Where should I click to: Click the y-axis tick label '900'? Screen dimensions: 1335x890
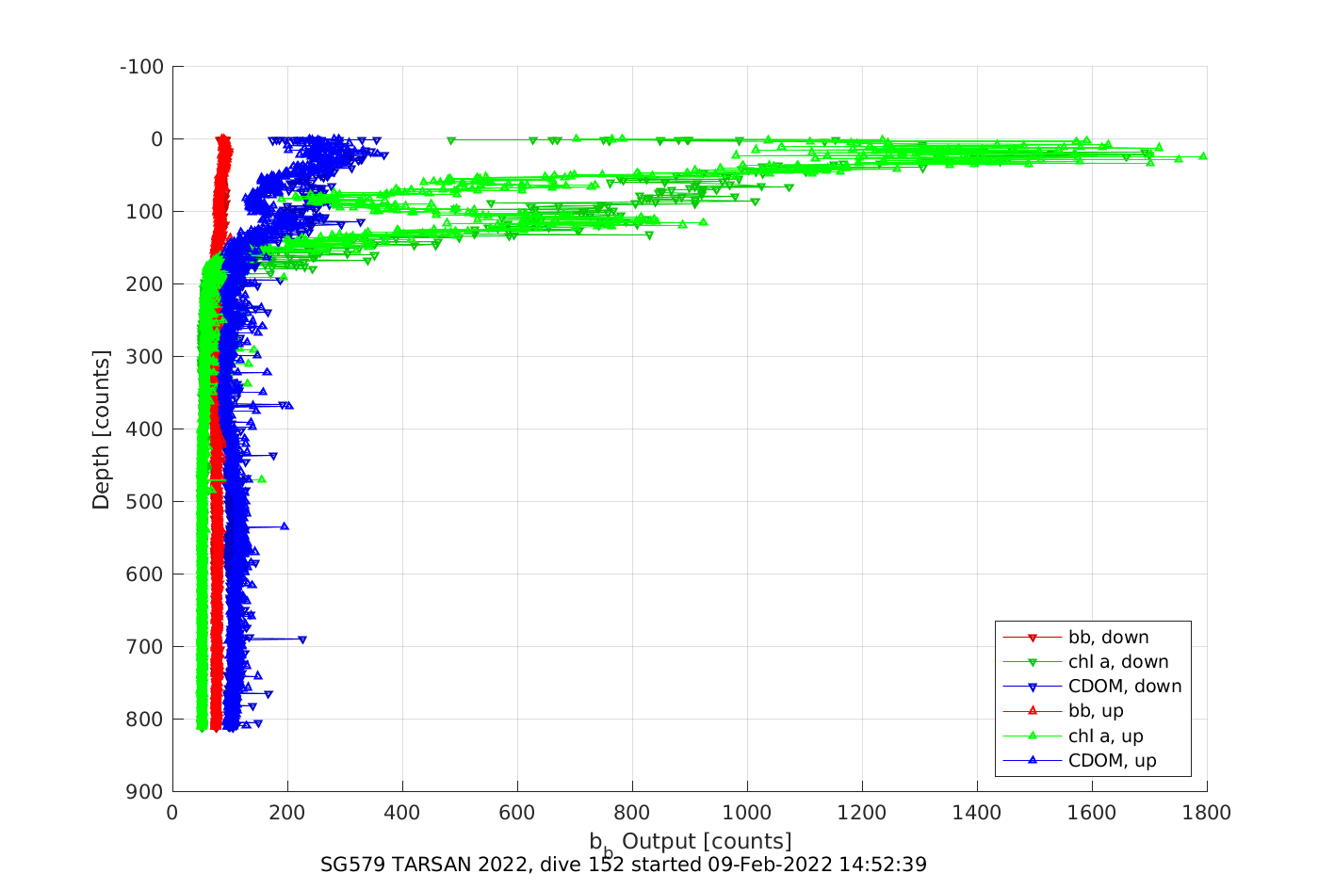145,792
